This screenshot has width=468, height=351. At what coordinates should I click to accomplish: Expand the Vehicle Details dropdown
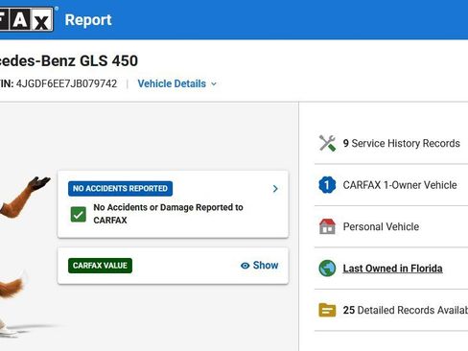pyautogui.click(x=177, y=83)
